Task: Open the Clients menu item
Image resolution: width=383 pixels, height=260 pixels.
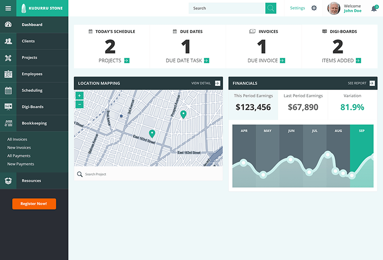Action: tap(34, 41)
